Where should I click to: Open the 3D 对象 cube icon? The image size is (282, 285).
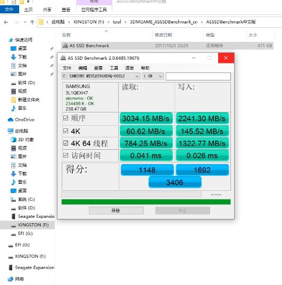[14, 140]
